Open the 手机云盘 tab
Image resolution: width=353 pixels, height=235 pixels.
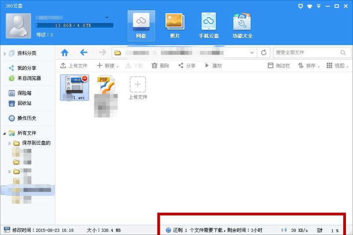[209, 26]
